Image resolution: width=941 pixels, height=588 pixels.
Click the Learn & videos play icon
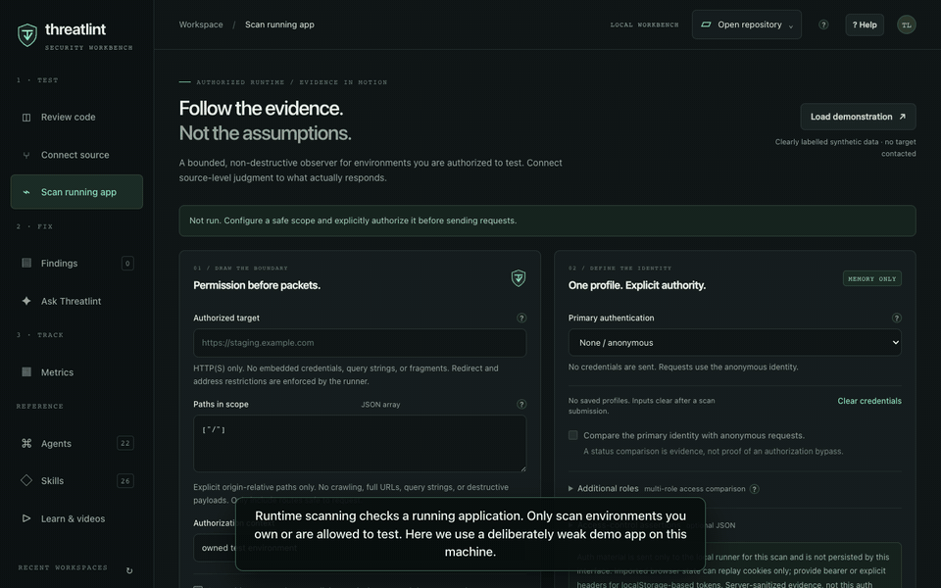[x=26, y=518]
